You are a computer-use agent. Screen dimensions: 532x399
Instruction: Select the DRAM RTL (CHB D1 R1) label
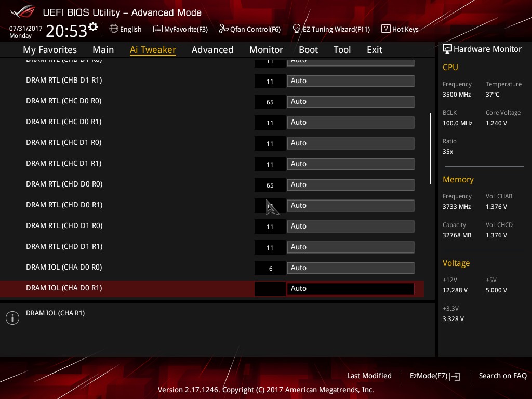coord(64,81)
